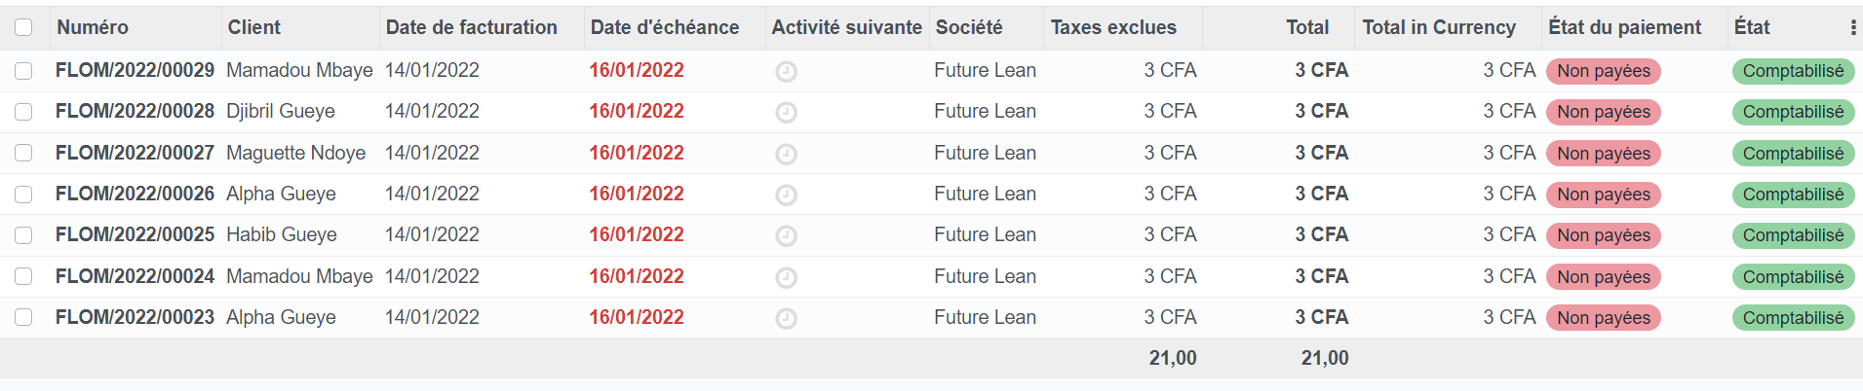
Task: Check the box for invoice FLOM/2022/00029
Action: pyautogui.click(x=23, y=71)
